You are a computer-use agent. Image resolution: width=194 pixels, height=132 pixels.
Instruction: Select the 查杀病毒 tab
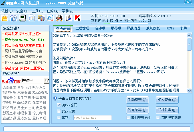(x=63, y=29)
